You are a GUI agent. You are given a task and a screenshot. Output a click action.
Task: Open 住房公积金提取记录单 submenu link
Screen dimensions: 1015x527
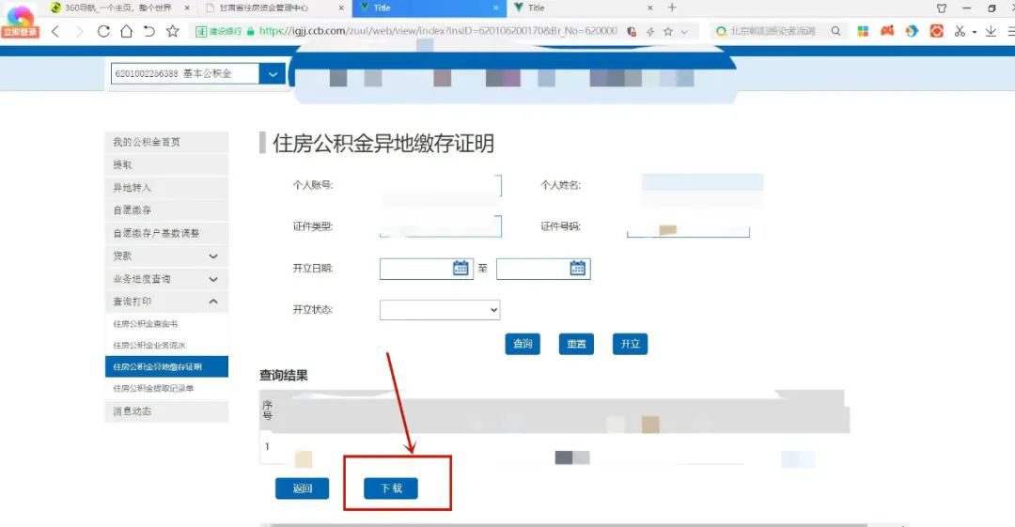coord(153,388)
